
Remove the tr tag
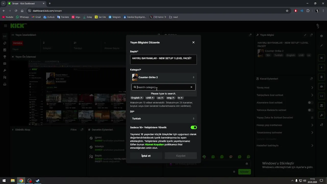click(x=182, y=98)
